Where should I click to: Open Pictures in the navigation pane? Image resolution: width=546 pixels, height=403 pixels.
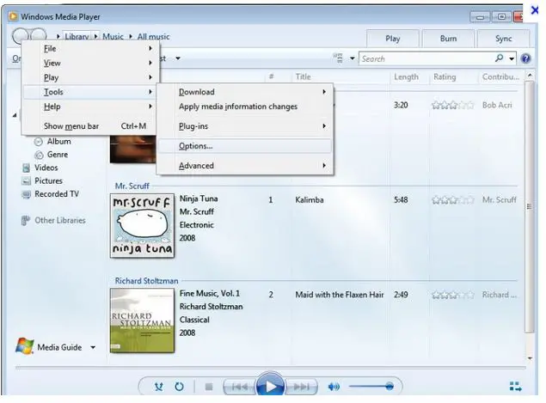(x=48, y=181)
